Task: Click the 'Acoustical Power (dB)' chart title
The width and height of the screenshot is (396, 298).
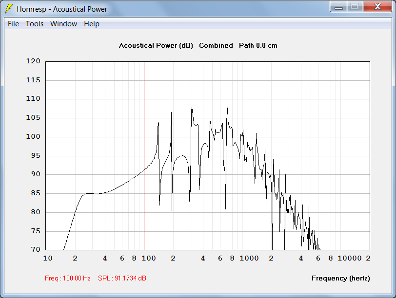Action: coord(156,45)
